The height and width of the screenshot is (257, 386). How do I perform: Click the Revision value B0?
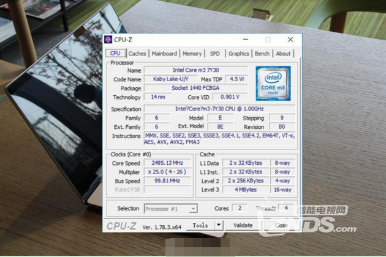pos(282,127)
